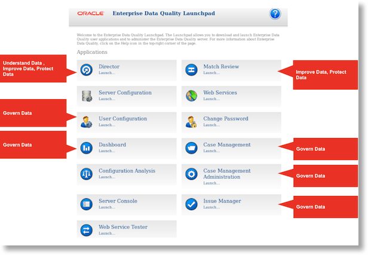Click the Change Password icon

point(191,122)
